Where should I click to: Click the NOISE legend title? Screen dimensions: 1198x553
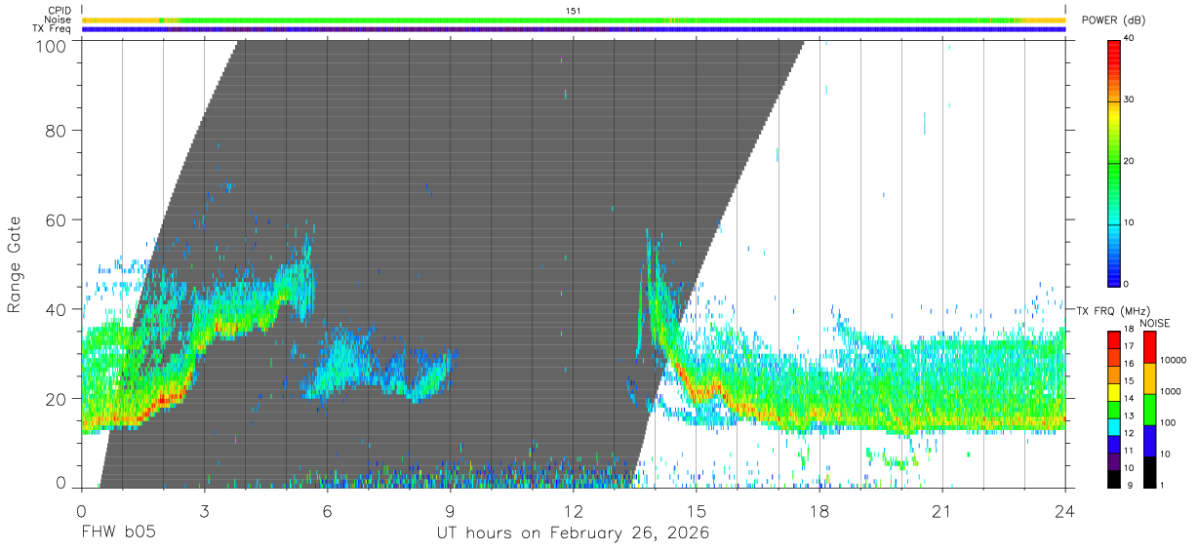click(x=1155, y=323)
